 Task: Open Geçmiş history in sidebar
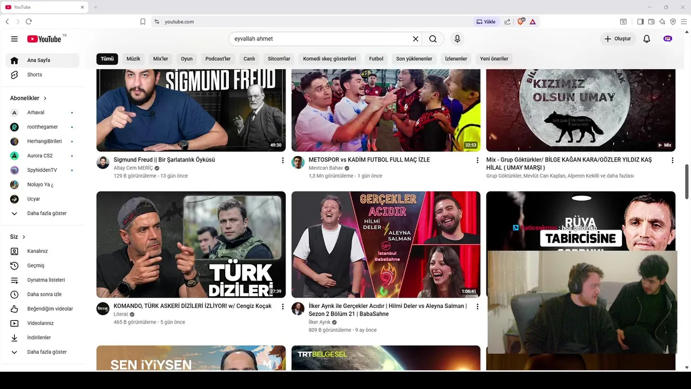click(x=43, y=266)
